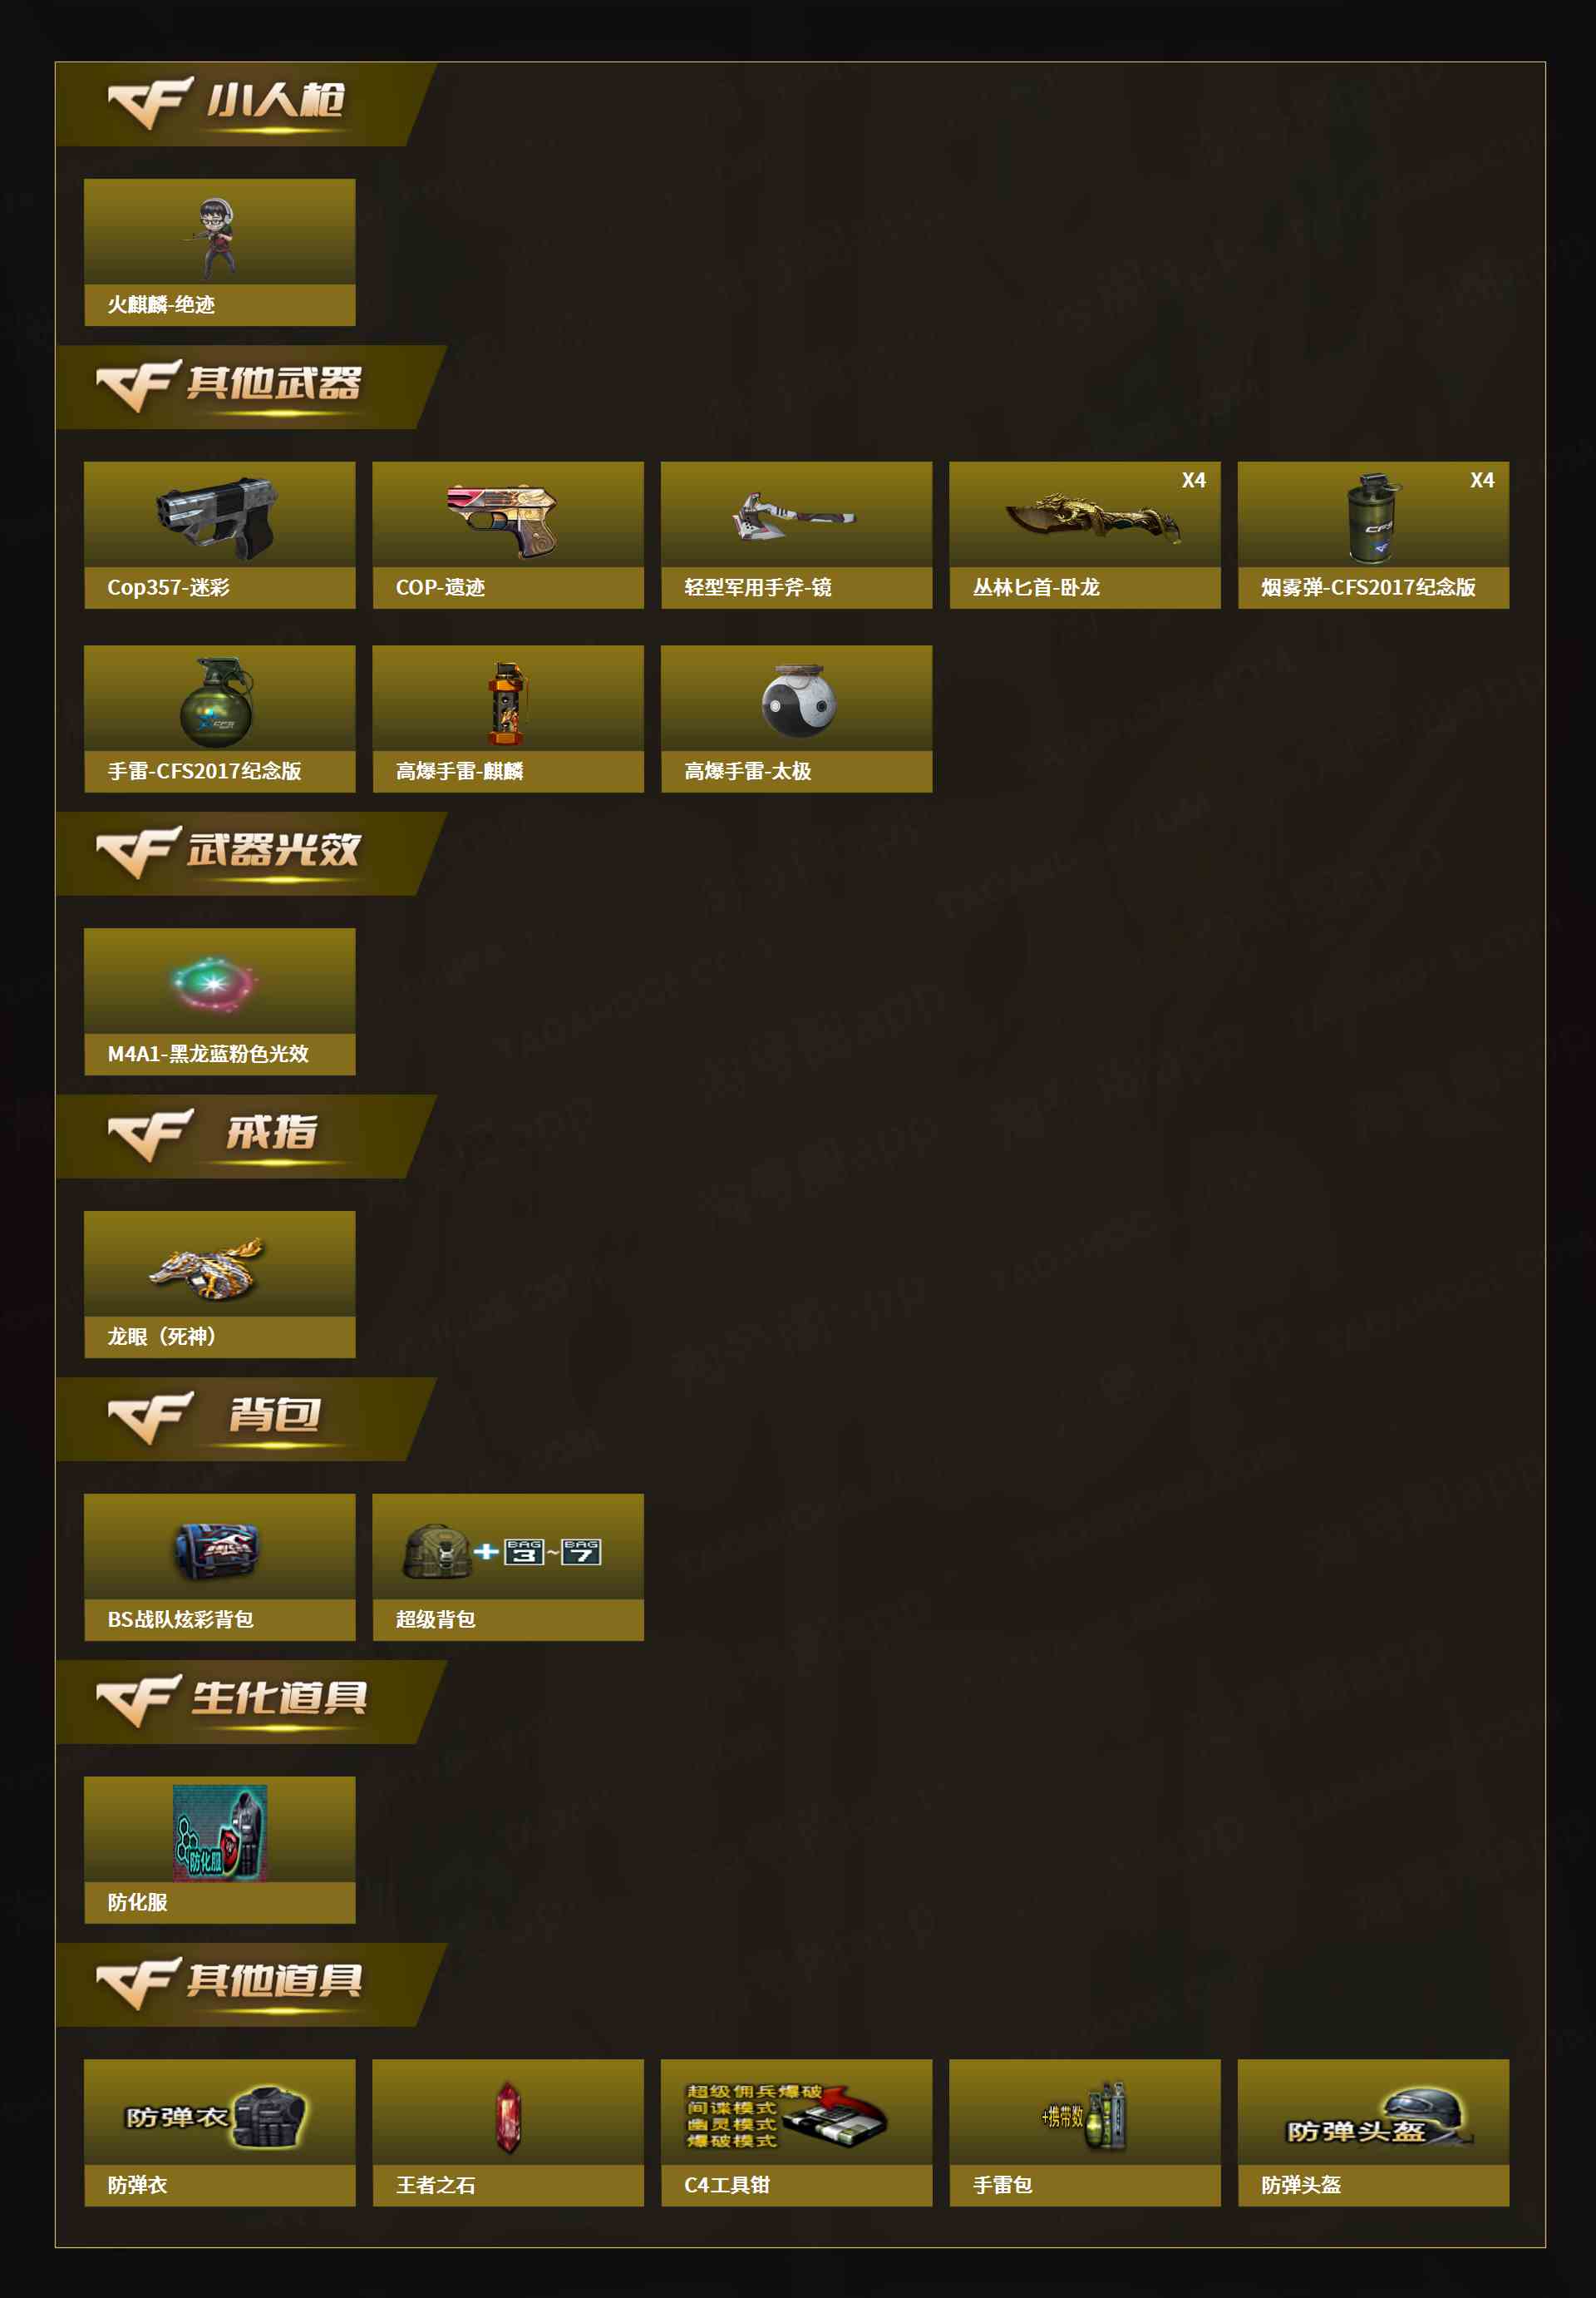Image resolution: width=1596 pixels, height=2298 pixels.
Task: Click the 防弹衣 body armor item
Action: coord(219,2133)
